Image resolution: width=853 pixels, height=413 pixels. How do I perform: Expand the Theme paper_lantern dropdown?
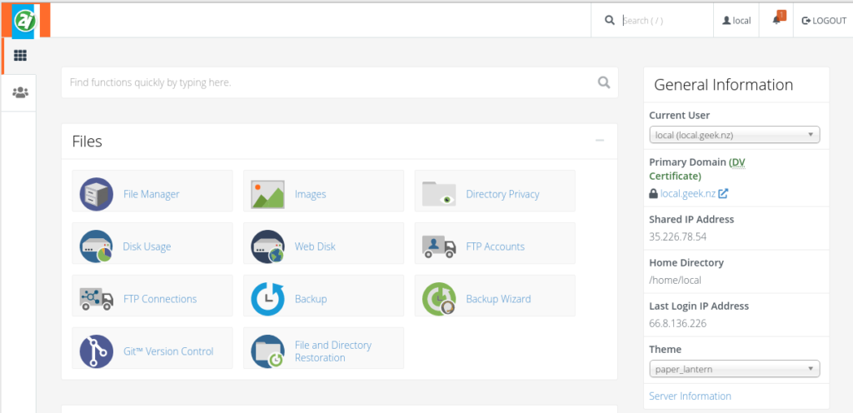pyautogui.click(x=735, y=369)
